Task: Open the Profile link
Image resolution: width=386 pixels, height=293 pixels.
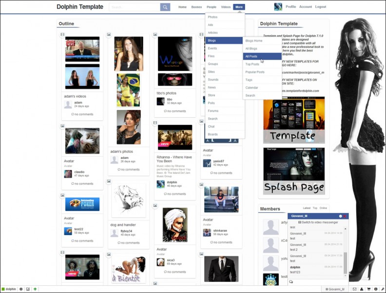Action: coord(291,7)
